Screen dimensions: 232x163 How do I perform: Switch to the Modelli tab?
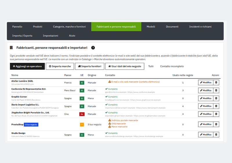coord(151,27)
